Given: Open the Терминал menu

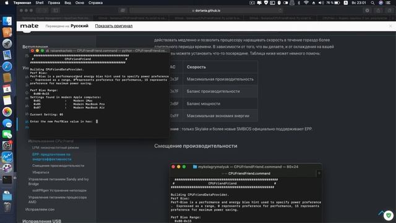Looking at the screenshot, I should click(x=22, y=2).
